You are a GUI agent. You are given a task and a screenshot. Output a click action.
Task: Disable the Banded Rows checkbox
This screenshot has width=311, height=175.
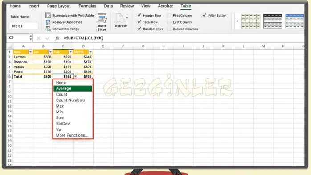pyautogui.click(x=139, y=29)
